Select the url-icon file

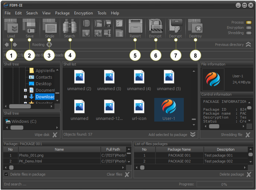(139, 110)
